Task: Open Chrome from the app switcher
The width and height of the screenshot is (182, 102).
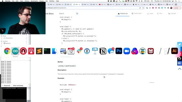Action: coord(7,51)
